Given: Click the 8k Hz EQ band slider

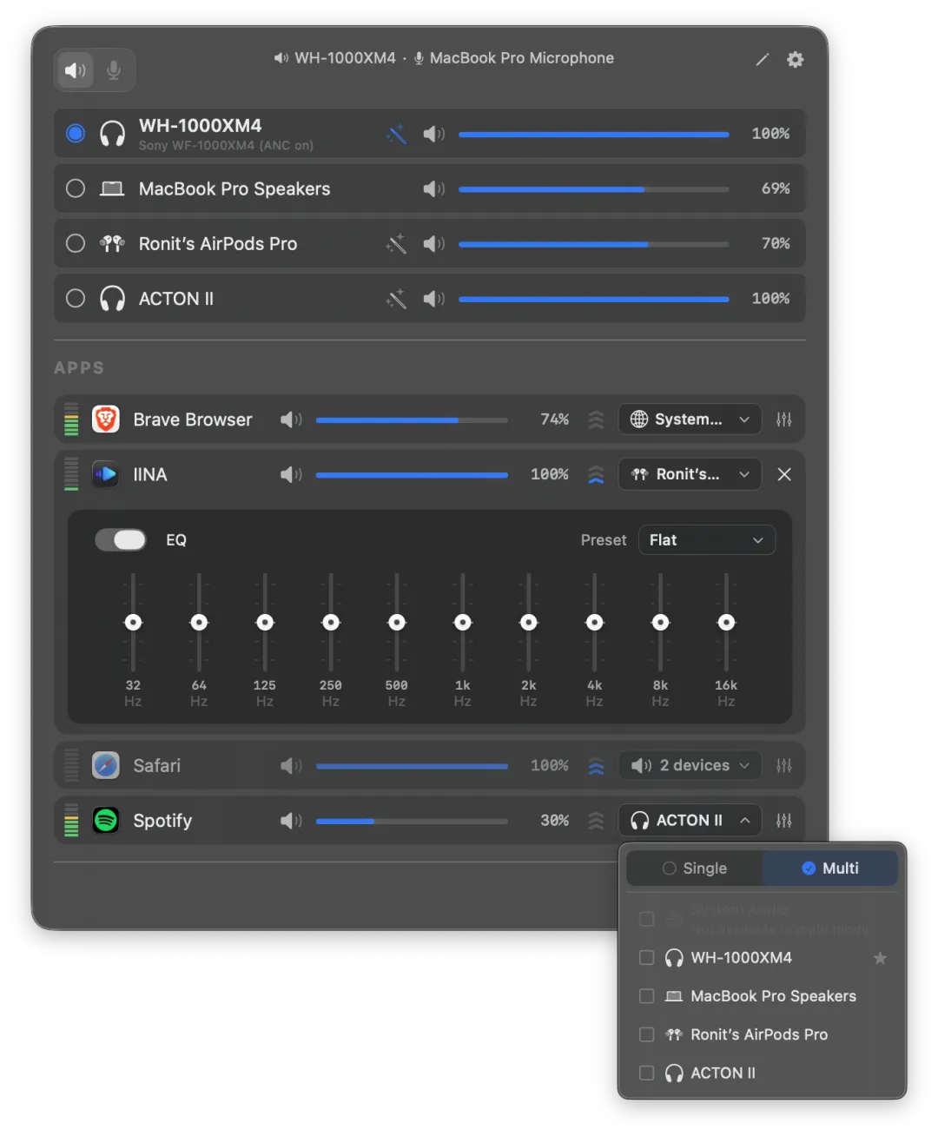Looking at the screenshot, I should click(x=661, y=622).
